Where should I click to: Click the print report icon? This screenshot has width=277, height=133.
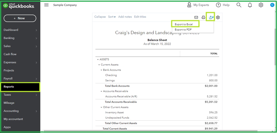coord(203,17)
